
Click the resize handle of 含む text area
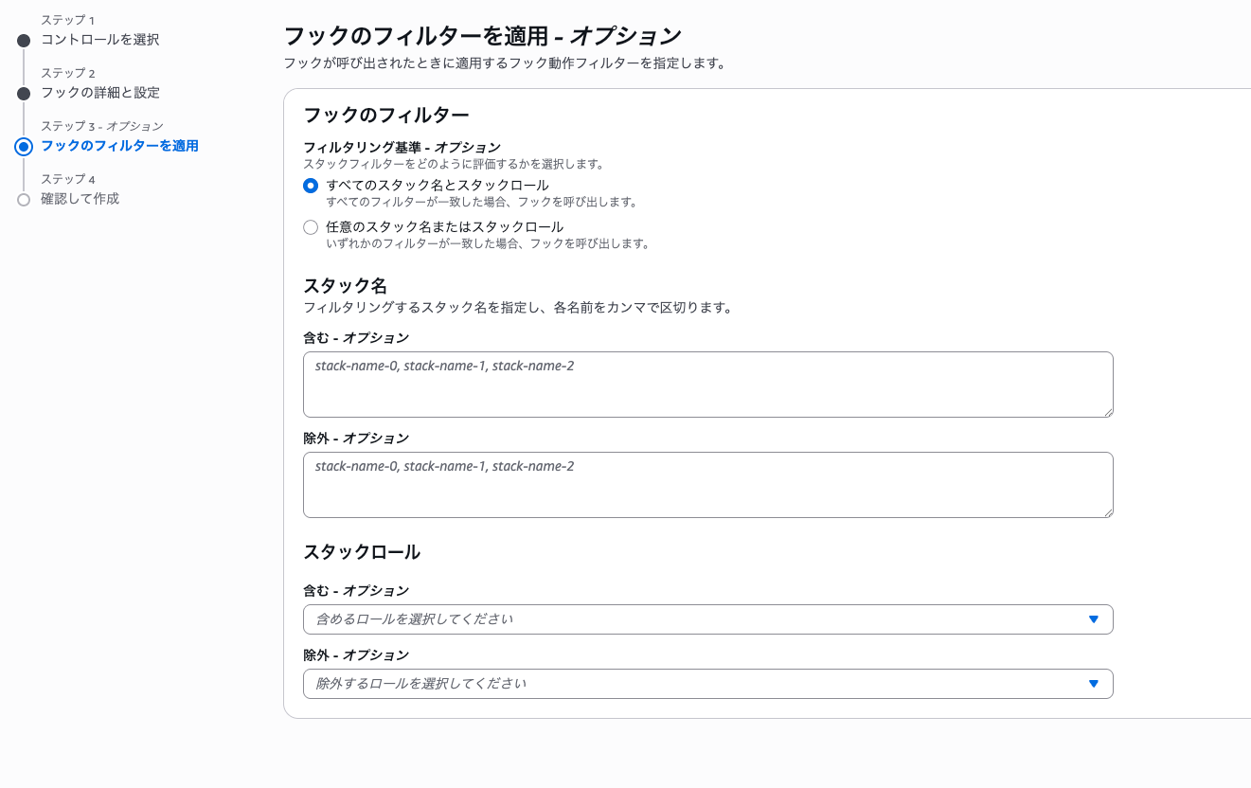click(x=1107, y=411)
